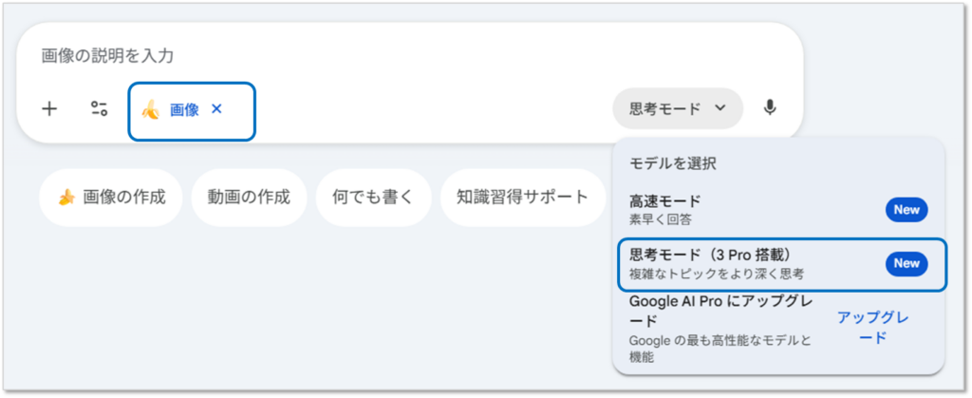Remove the 画像 chip with its X
Screen dimensions: 972x398
click(216, 109)
